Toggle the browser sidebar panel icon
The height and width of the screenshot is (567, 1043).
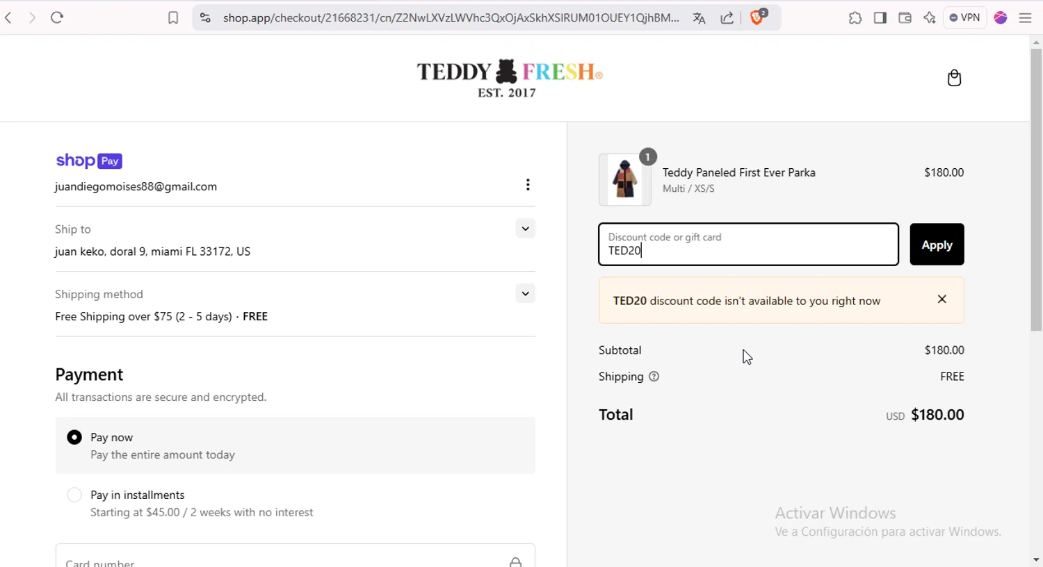click(x=880, y=18)
